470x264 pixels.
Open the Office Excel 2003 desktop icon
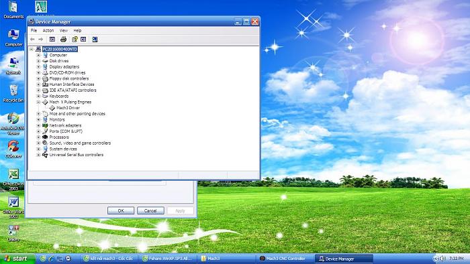point(13,180)
